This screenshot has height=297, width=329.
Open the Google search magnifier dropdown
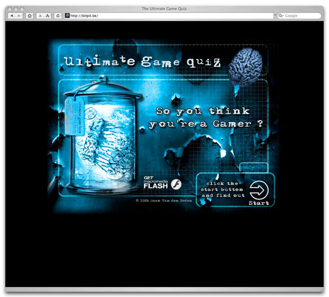281,16
